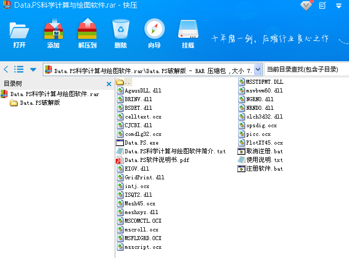Select file PlotXY45.ocx

261,143
